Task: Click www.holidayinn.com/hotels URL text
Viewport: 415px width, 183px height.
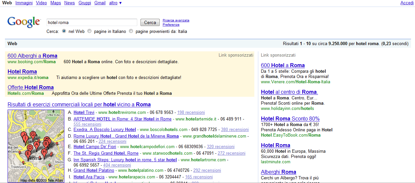Action: (287, 109)
